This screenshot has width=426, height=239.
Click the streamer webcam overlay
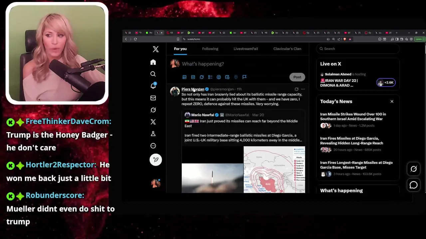57,53
